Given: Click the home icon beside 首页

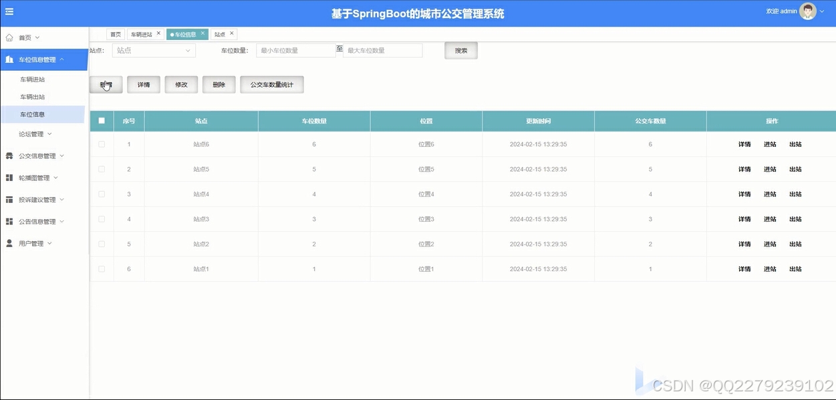Looking at the screenshot, I should tap(10, 37).
